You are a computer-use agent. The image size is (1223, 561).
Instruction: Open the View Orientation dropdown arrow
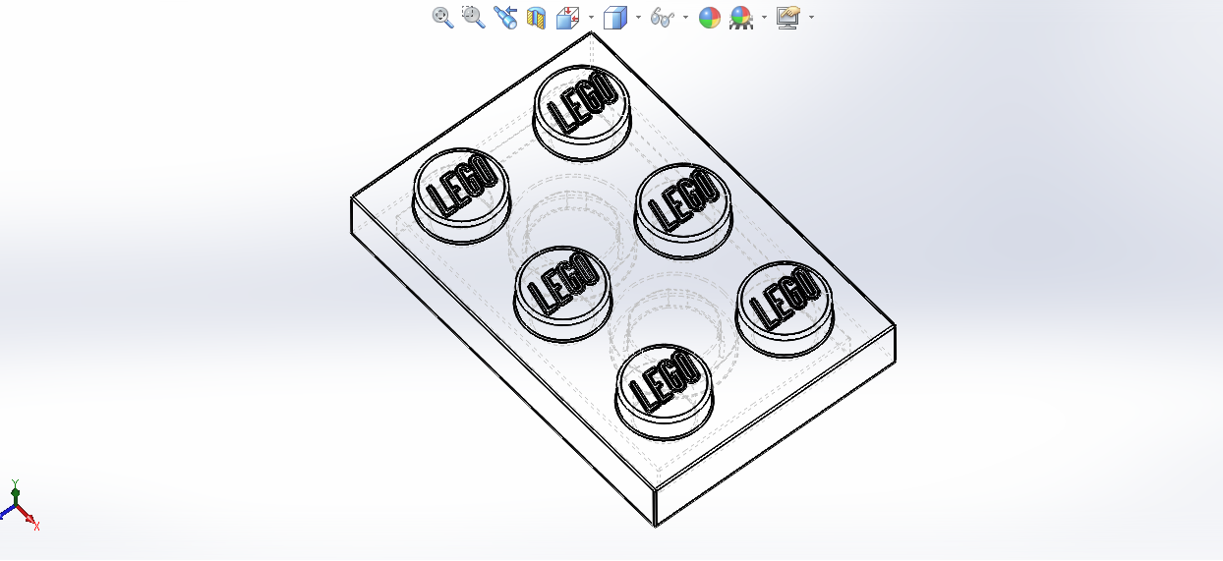click(x=591, y=17)
